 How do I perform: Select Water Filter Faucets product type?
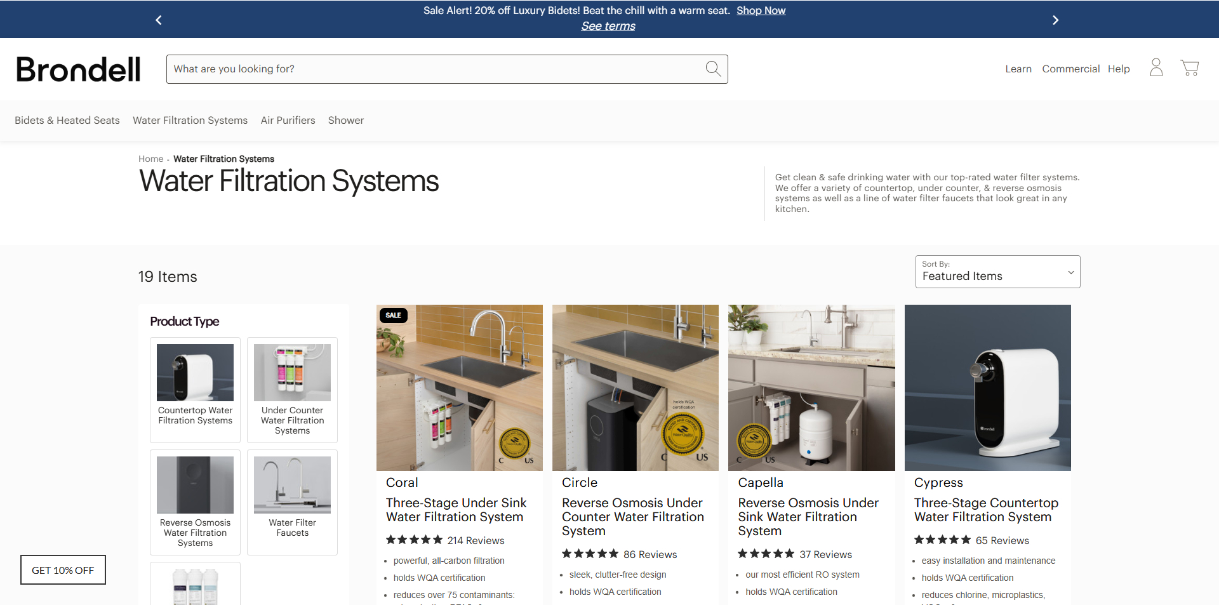pos(292,502)
